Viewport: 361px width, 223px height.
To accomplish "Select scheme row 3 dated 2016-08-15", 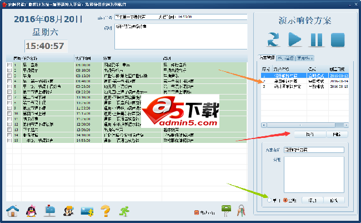I will coord(305,87).
